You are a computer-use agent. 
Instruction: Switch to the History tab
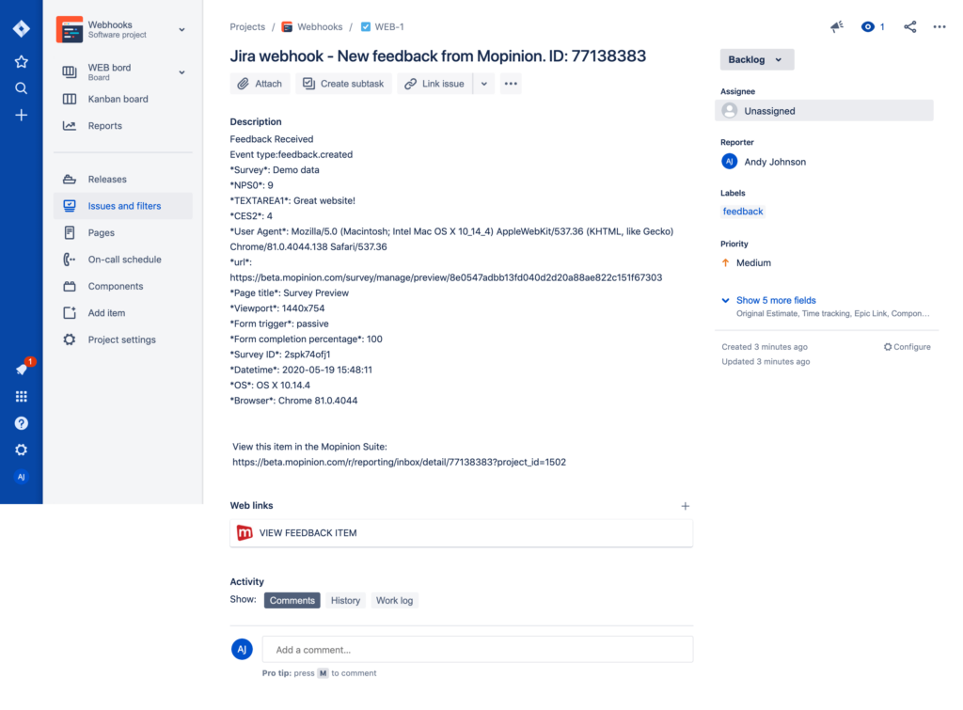345,600
